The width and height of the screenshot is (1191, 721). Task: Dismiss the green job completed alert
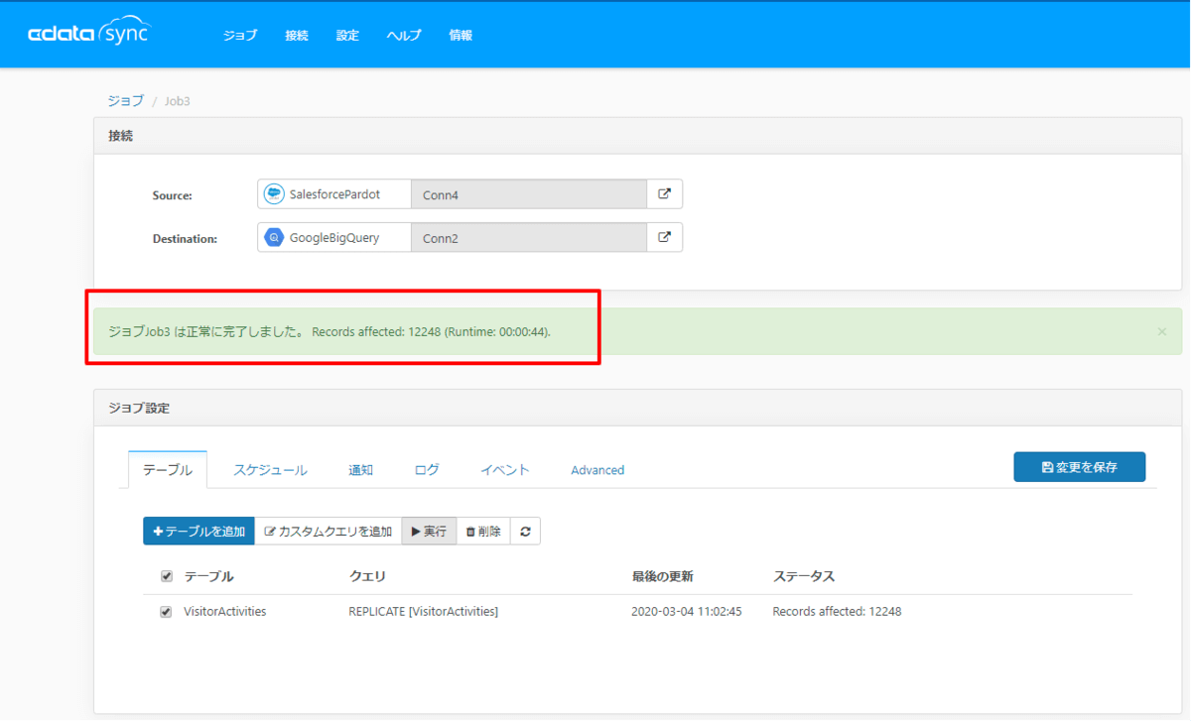point(1162,331)
